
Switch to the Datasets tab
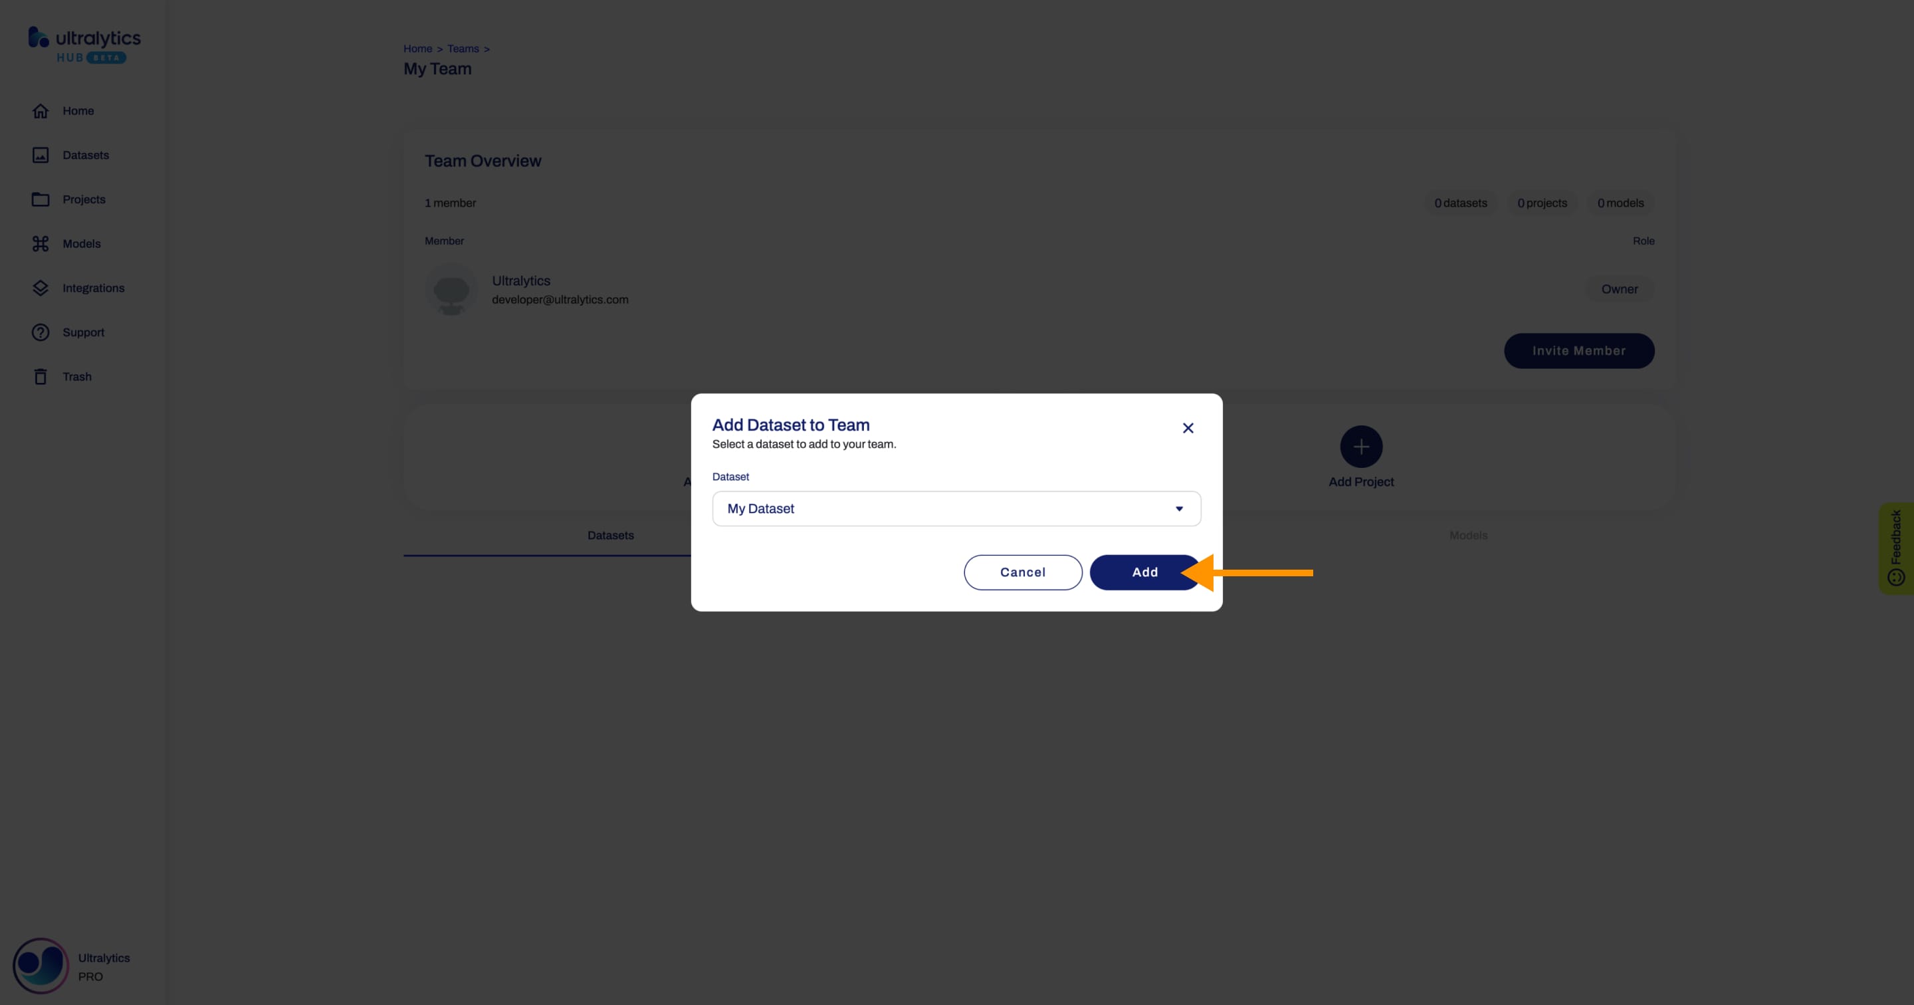pos(611,536)
